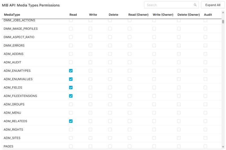This screenshot has width=226, height=150.
Task: Check Delete (Owner) for ADM_SITES
Action: tap(179, 138)
